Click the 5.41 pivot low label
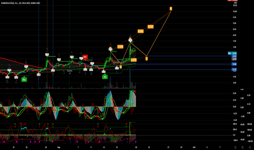 pos(117,68)
